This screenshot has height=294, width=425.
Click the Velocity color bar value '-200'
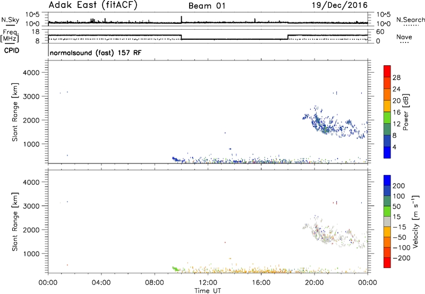[401, 258]
